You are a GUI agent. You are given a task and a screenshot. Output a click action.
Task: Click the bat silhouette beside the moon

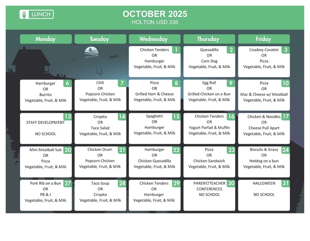point(113,57)
